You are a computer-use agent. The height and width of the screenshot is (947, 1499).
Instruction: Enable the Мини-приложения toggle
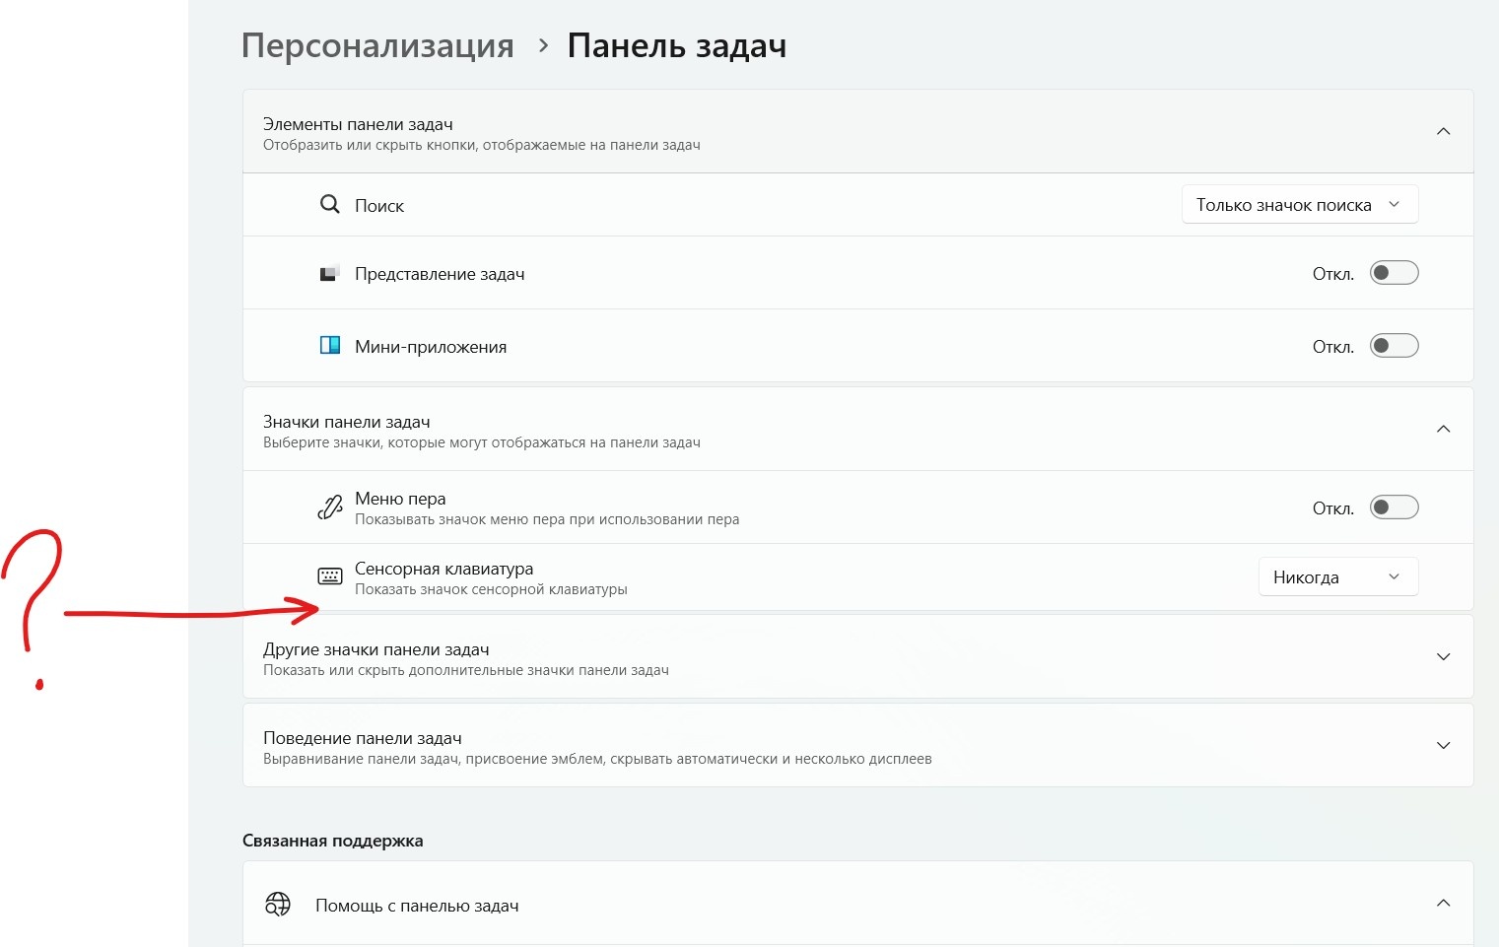(1394, 346)
